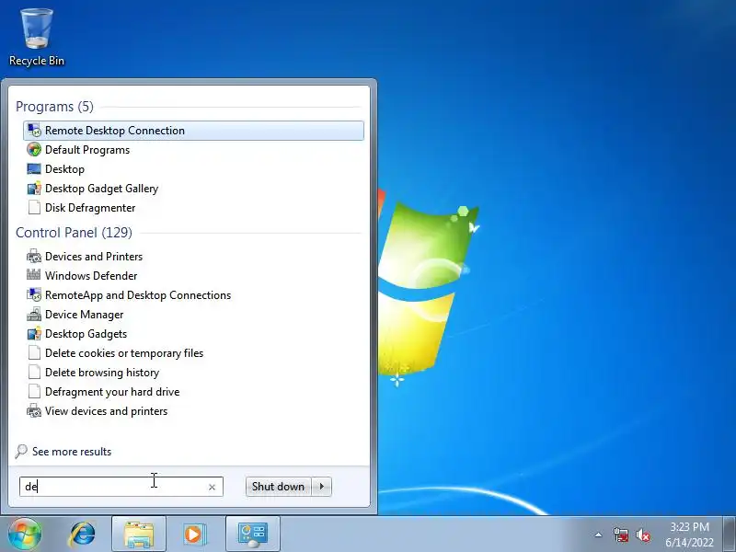This screenshot has height=552, width=736.
Task: Click the Desktop Gadget Gallery icon
Action: point(34,189)
